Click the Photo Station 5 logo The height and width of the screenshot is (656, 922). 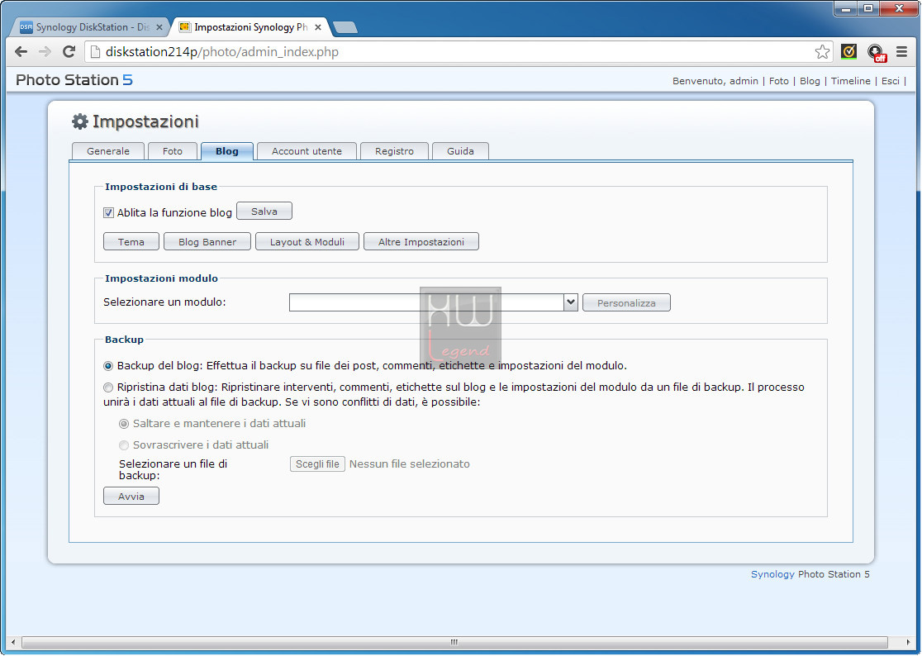click(x=74, y=80)
